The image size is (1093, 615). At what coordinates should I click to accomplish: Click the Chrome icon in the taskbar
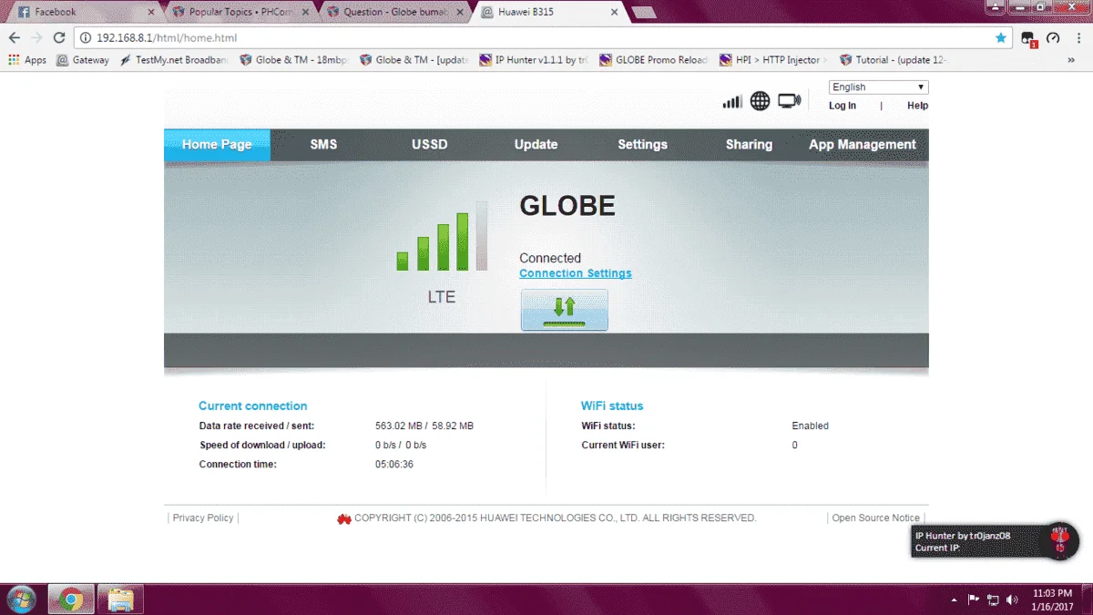[x=71, y=600]
